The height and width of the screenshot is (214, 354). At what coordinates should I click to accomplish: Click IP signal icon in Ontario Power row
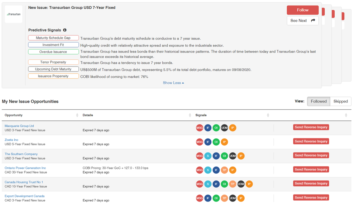233,170
